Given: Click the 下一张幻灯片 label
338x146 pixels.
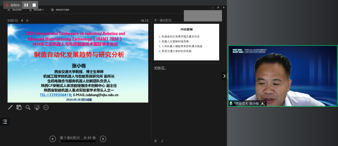Looking at the screenshot, I should 163,21.
